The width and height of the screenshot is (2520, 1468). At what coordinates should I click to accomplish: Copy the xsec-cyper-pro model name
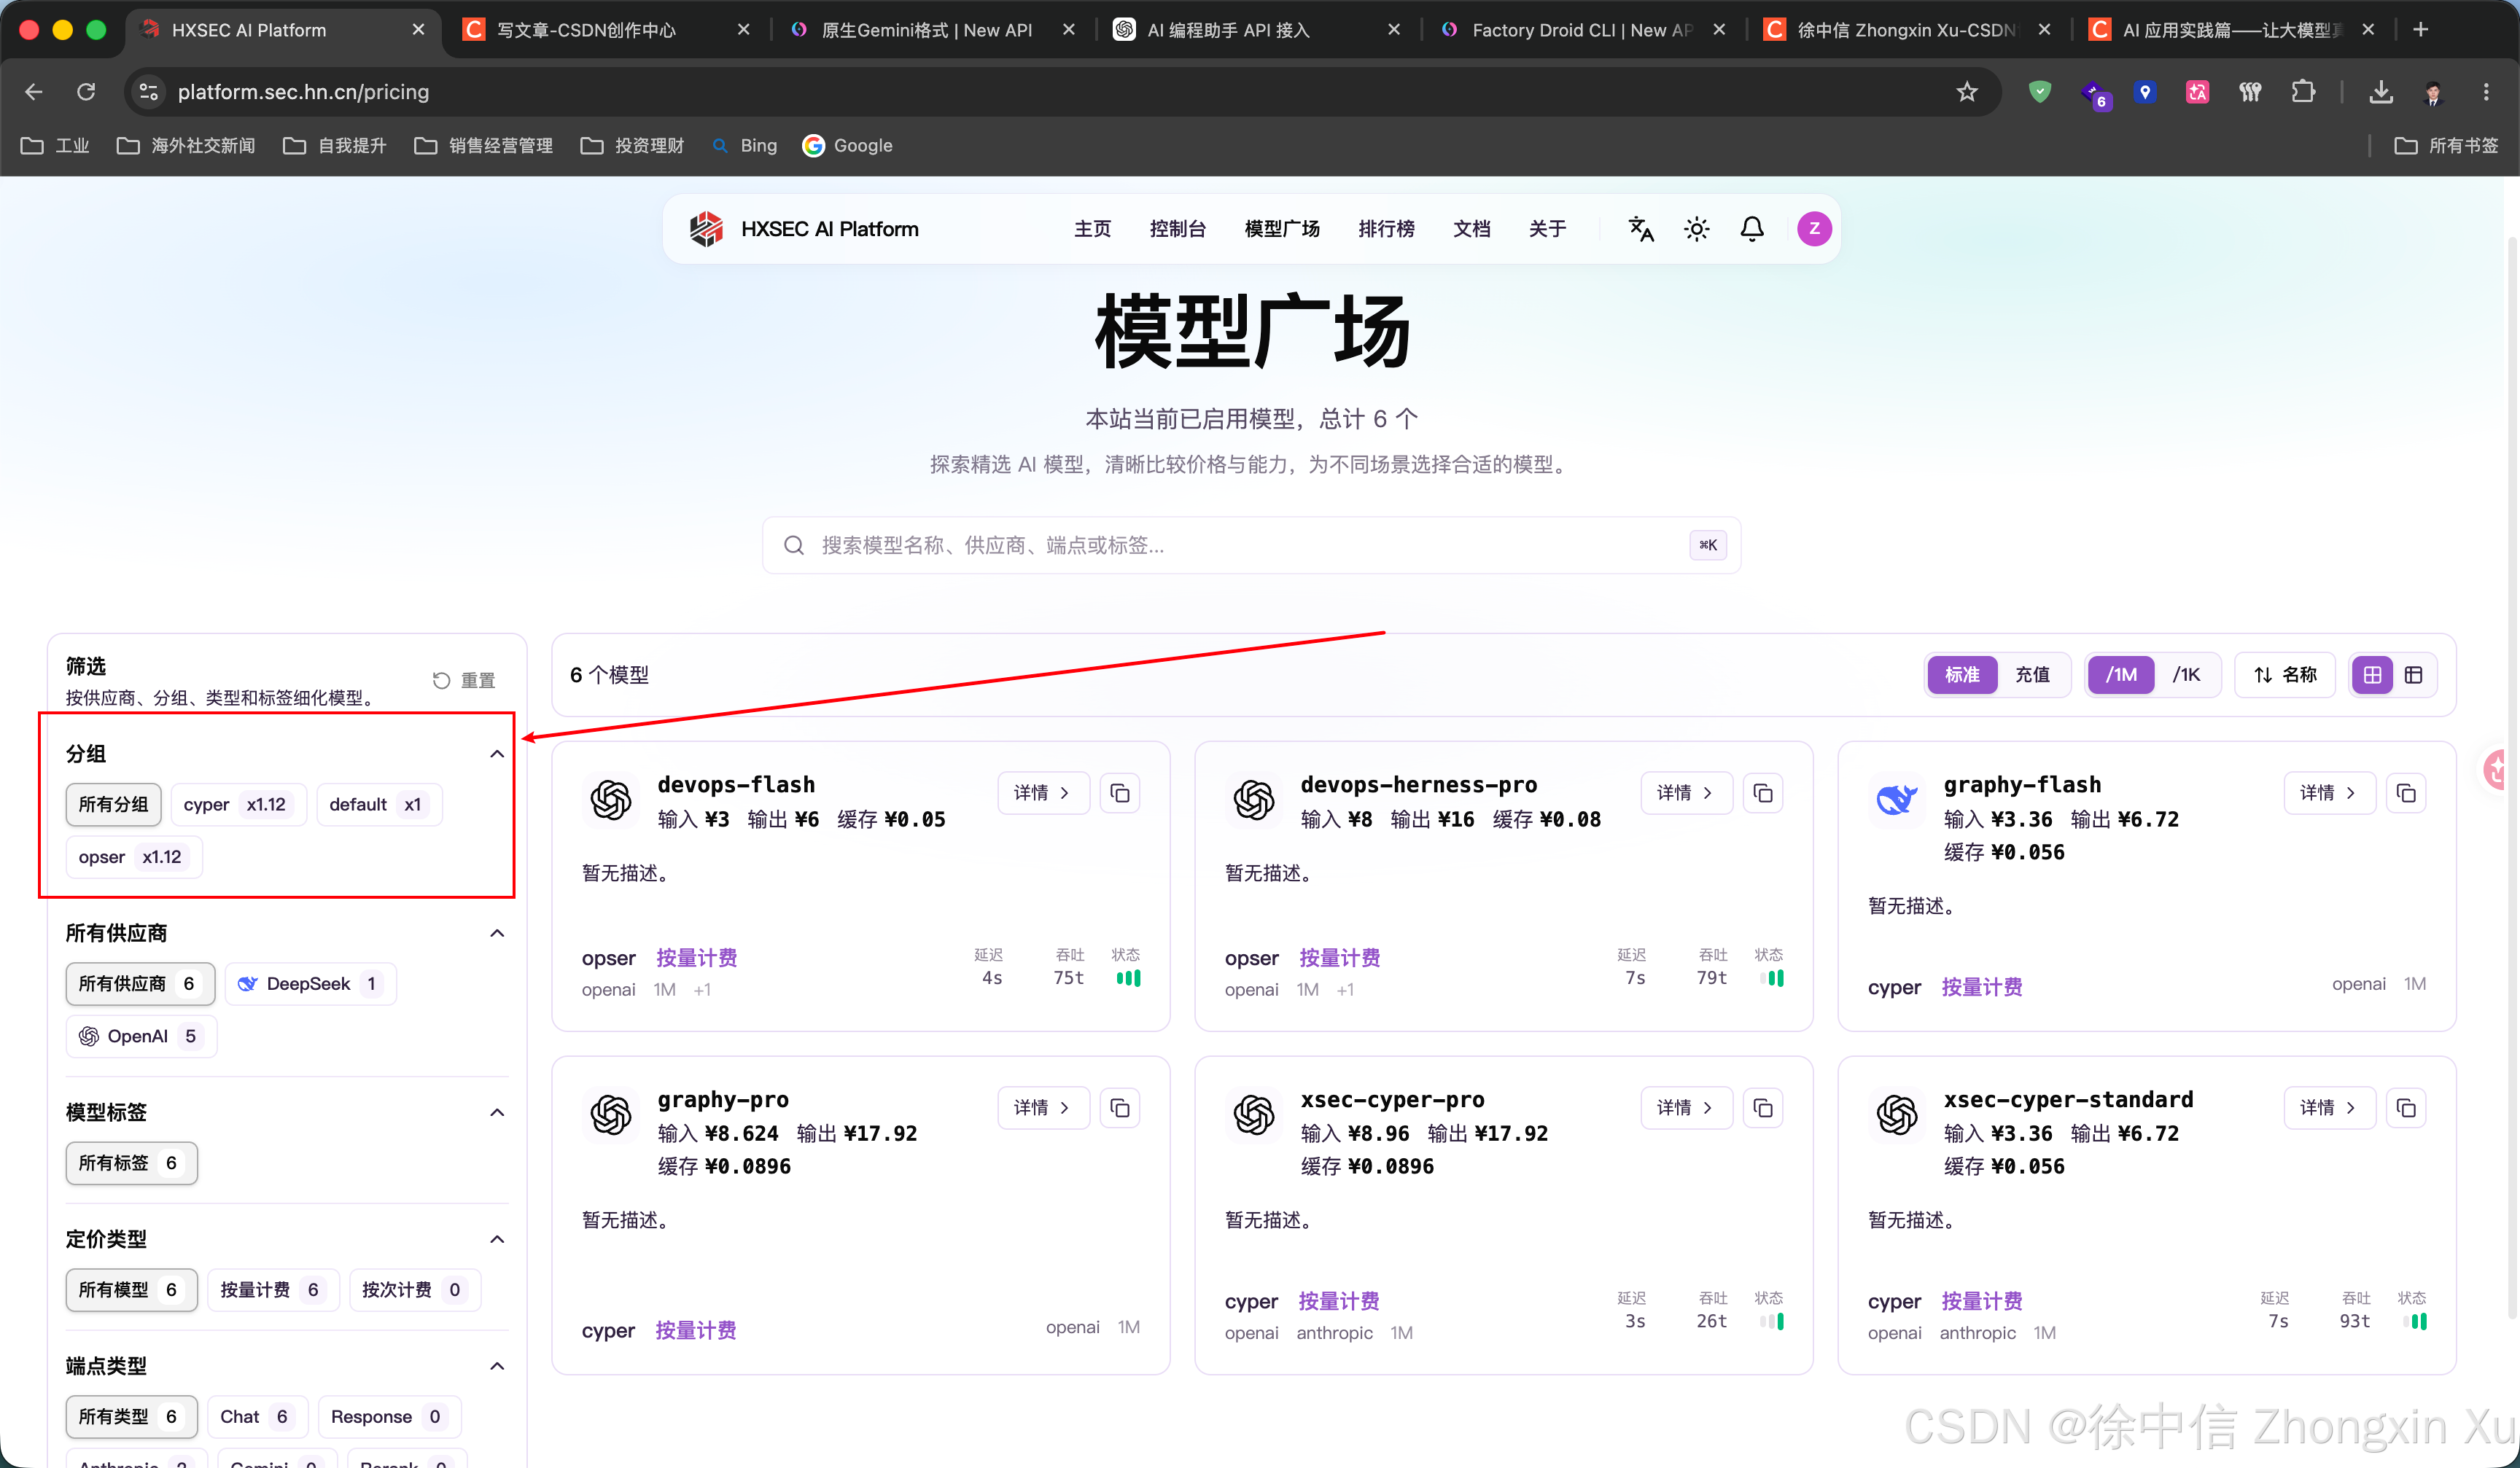tap(1763, 1108)
